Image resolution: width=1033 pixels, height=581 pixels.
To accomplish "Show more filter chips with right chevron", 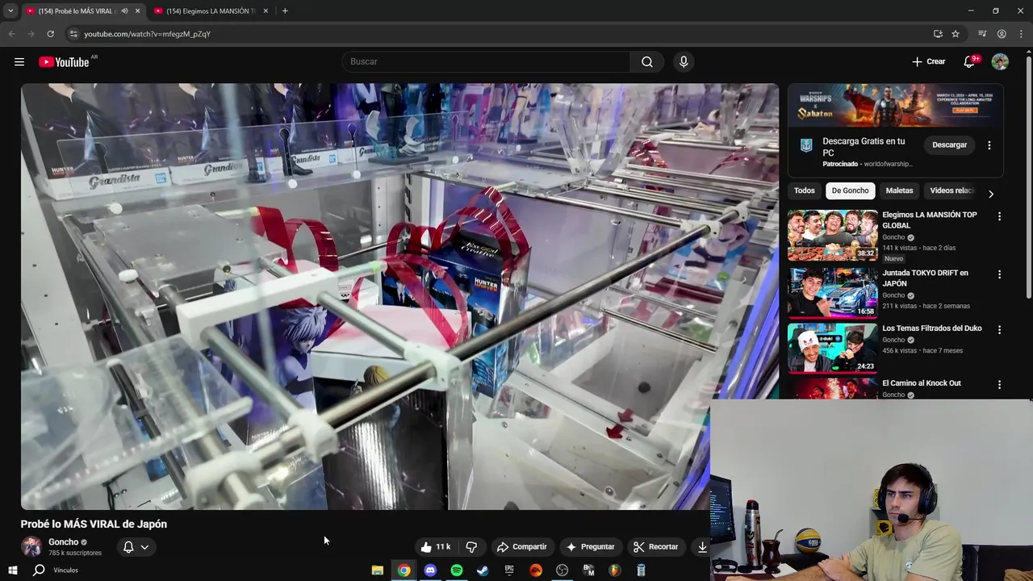I will click(x=991, y=194).
